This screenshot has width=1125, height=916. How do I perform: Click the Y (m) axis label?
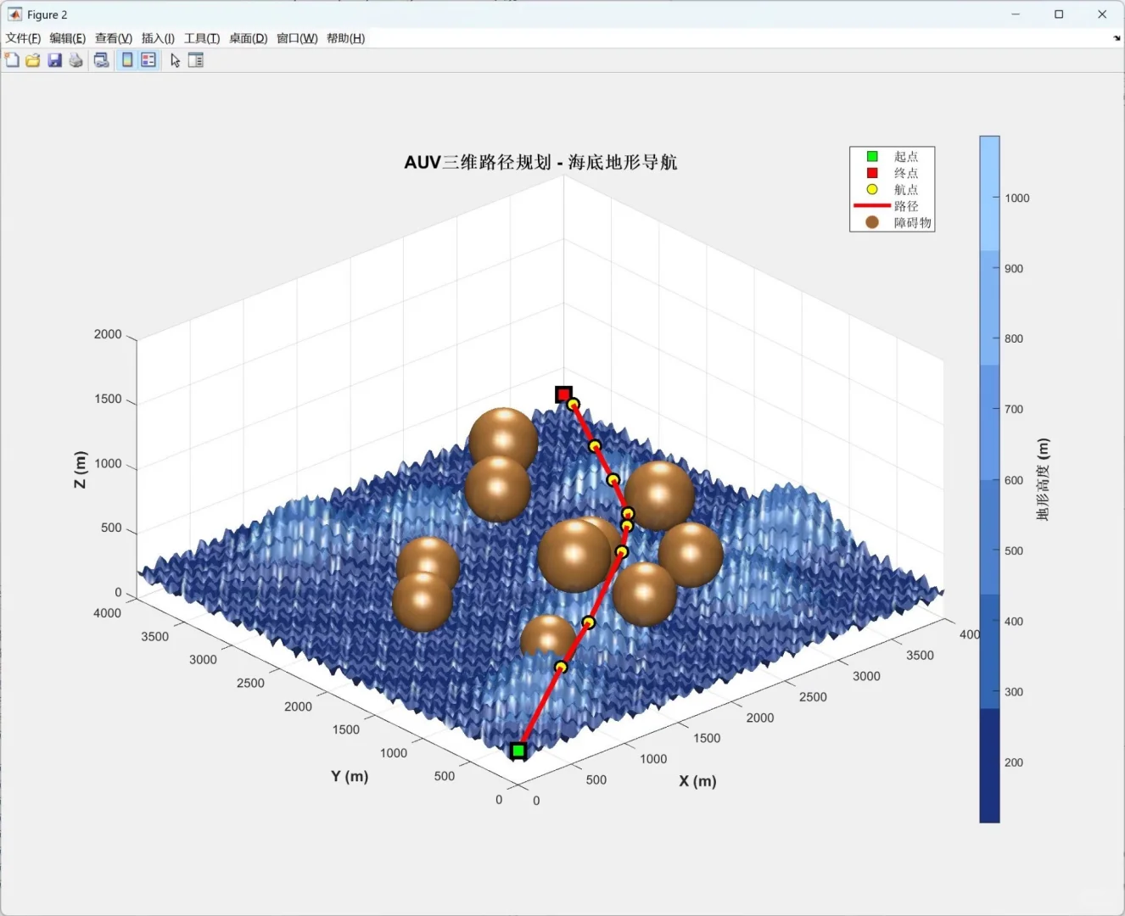click(350, 776)
